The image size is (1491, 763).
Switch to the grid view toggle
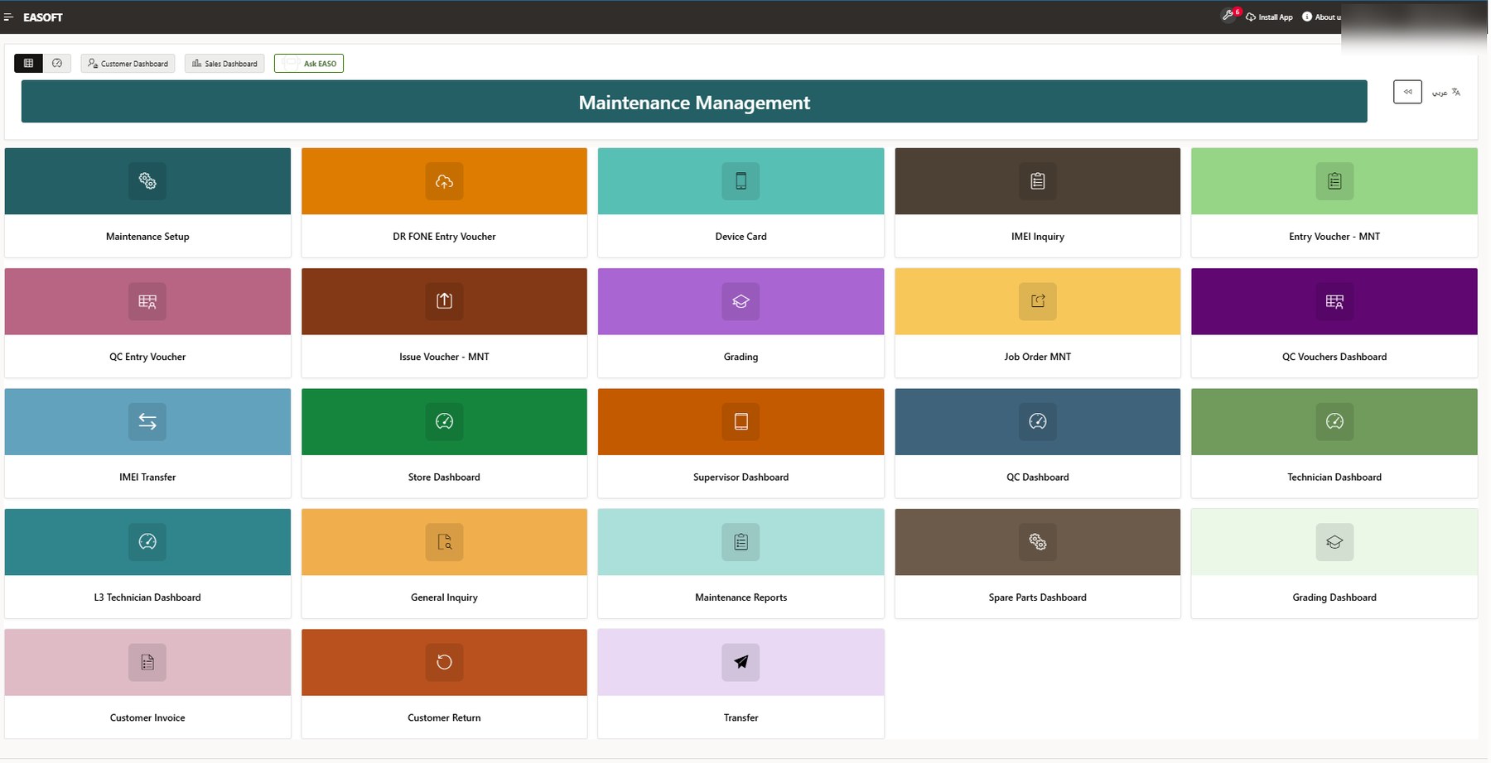coord(28,63)
